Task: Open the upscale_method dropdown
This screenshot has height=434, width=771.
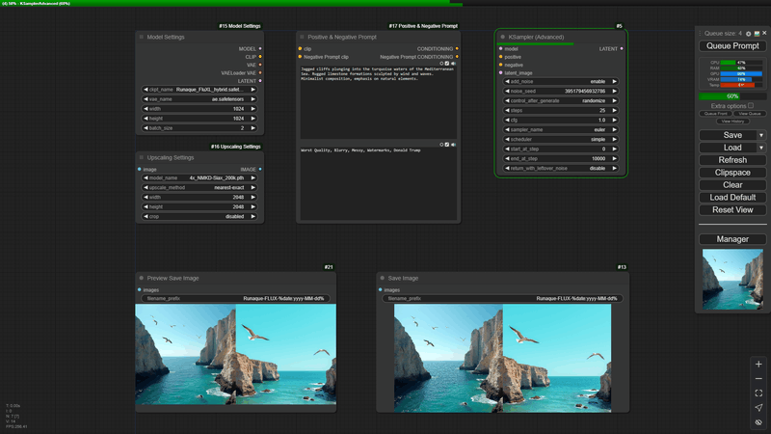Action: click(199, 187)
